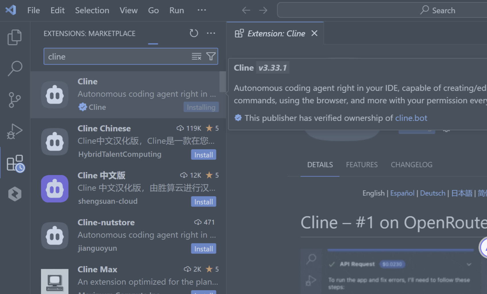Screen dimensions: 487x294
Task: Open the Extensions view icon
Action: (x=16, y=163)
